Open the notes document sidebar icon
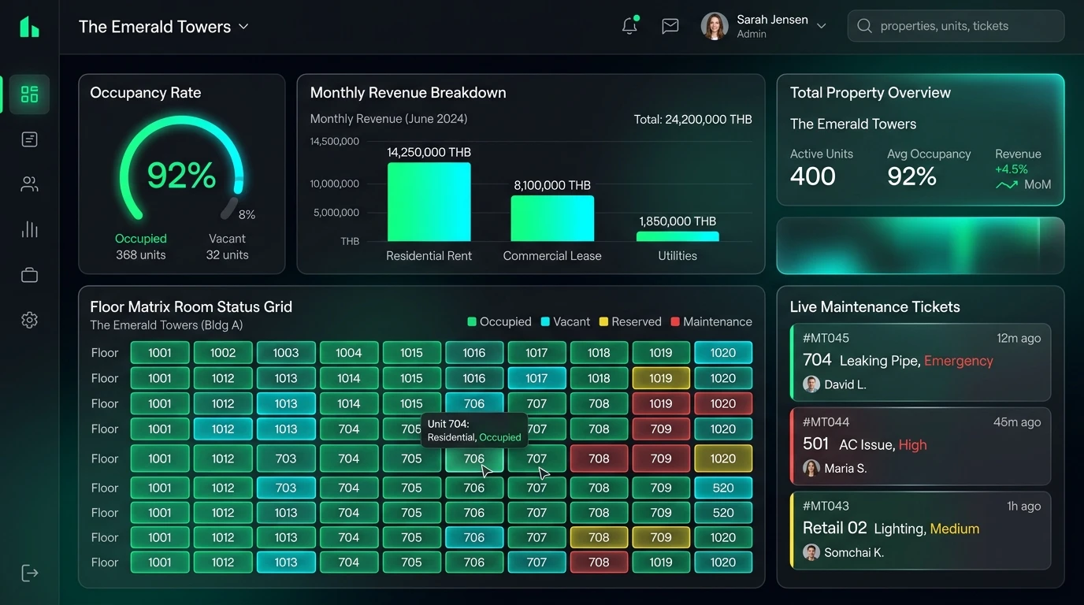This screenshot has width=1084, height=605. pyautogui.click(x=29, y=139)
